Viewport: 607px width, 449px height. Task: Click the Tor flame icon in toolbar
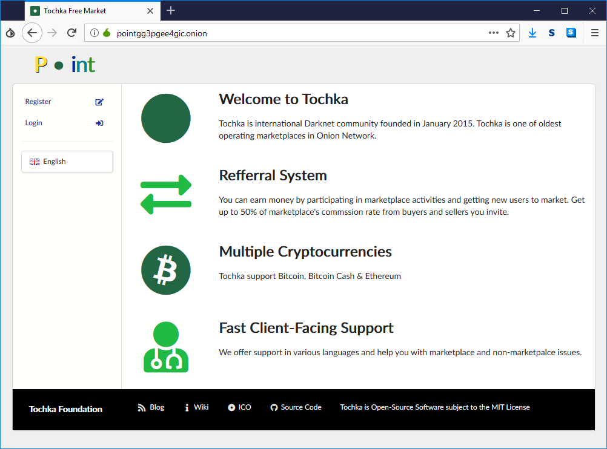point(10,33)
